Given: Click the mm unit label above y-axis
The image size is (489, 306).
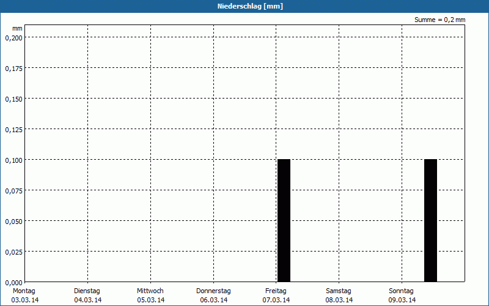Looking at the screenshot, I should pyautogui.click(x=17, y=29).
